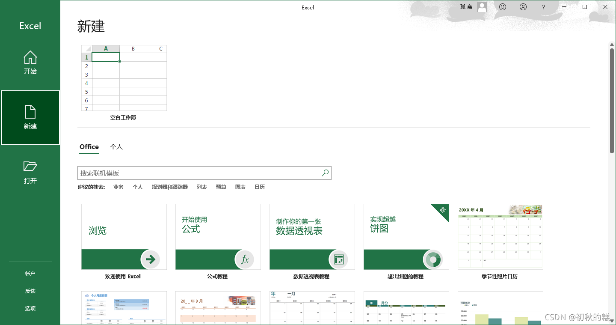Minimize the Excel window
This screenshot has height=325, width=616.
click(564, 7)
